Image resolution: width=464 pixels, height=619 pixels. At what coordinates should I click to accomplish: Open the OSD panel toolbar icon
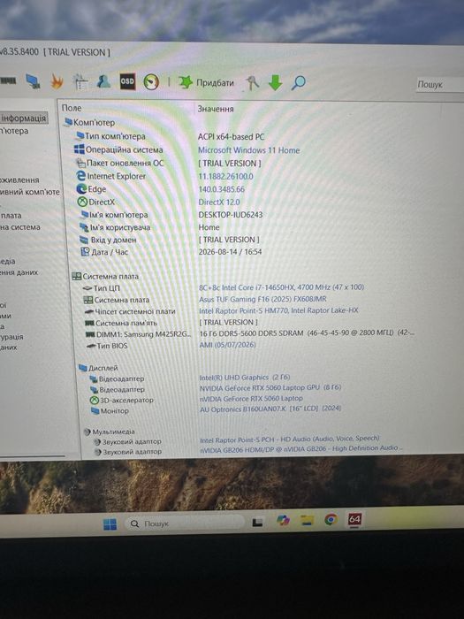click(127, 81)
